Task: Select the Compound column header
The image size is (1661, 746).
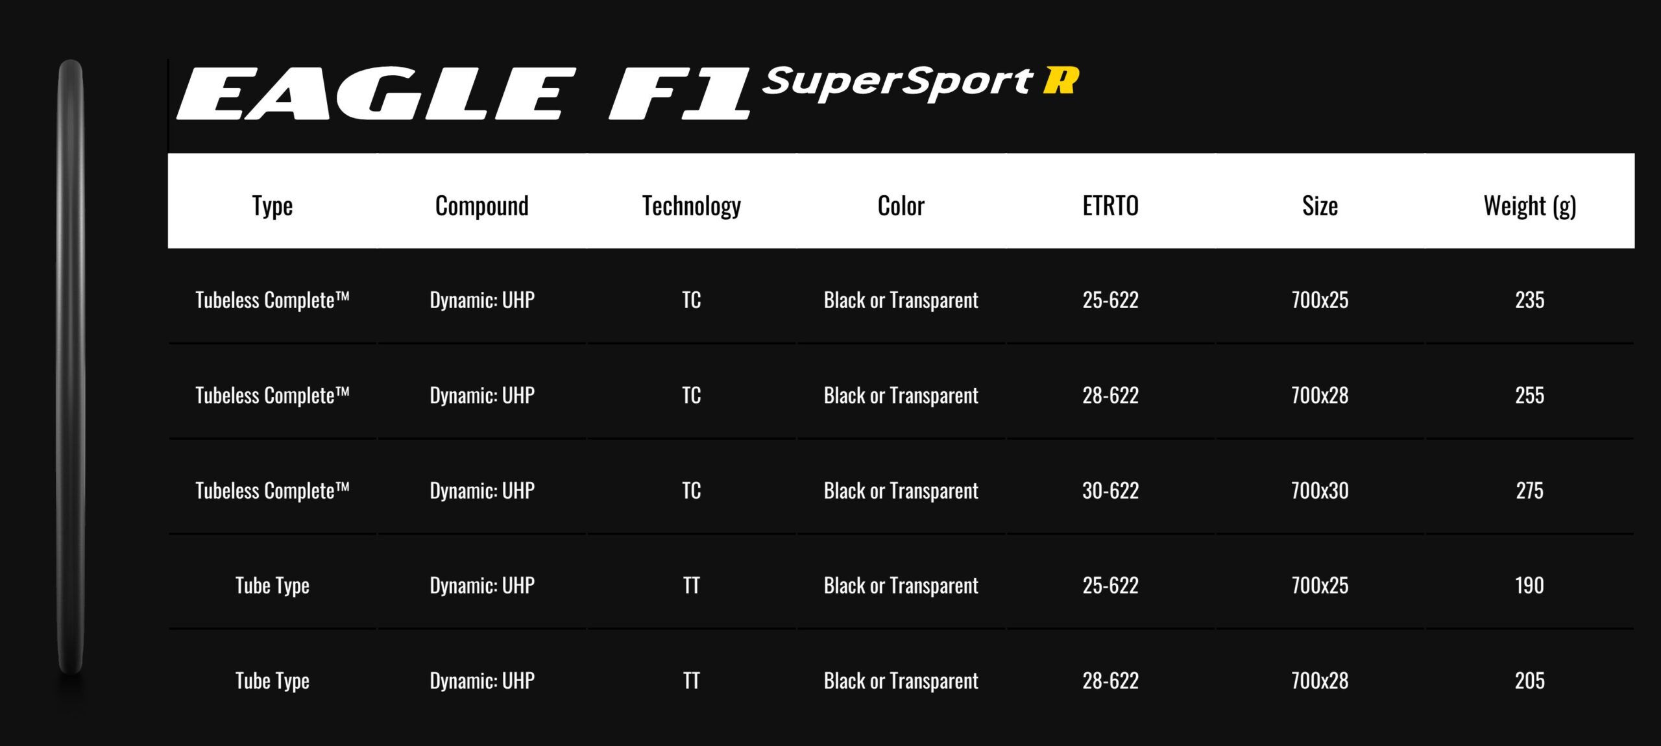Action: [x=482, y=206]
